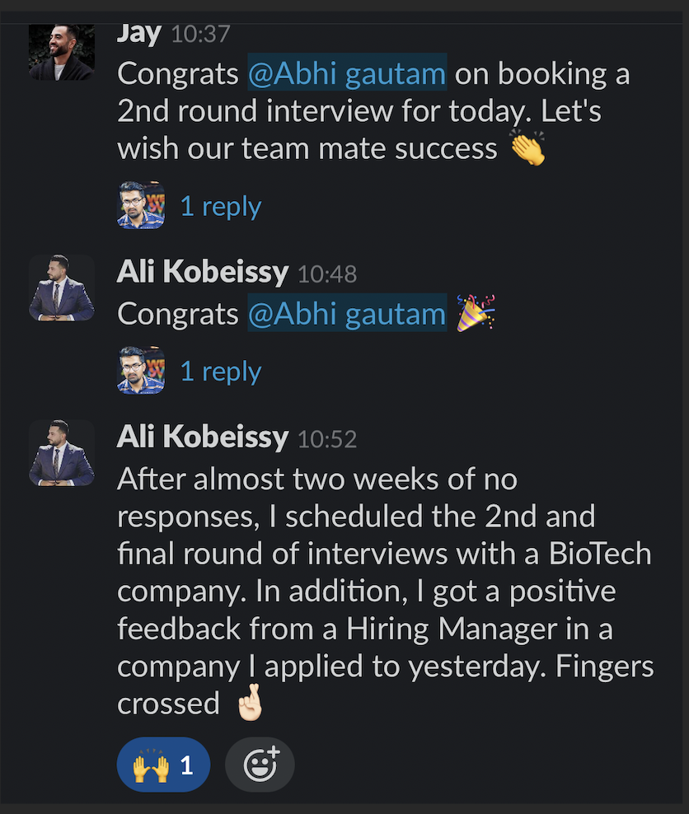Click the @Abhi gautam mention in Ali's message
This screenshot has height=814, width=689.
point(347,314)
